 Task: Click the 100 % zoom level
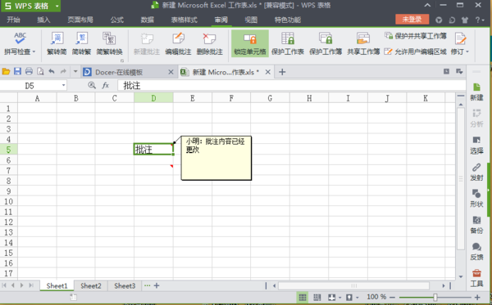(x=376, y=297)
